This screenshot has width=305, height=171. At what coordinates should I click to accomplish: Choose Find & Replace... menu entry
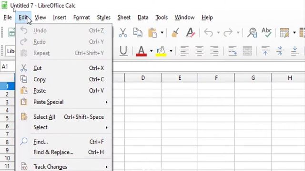[64, 152]
